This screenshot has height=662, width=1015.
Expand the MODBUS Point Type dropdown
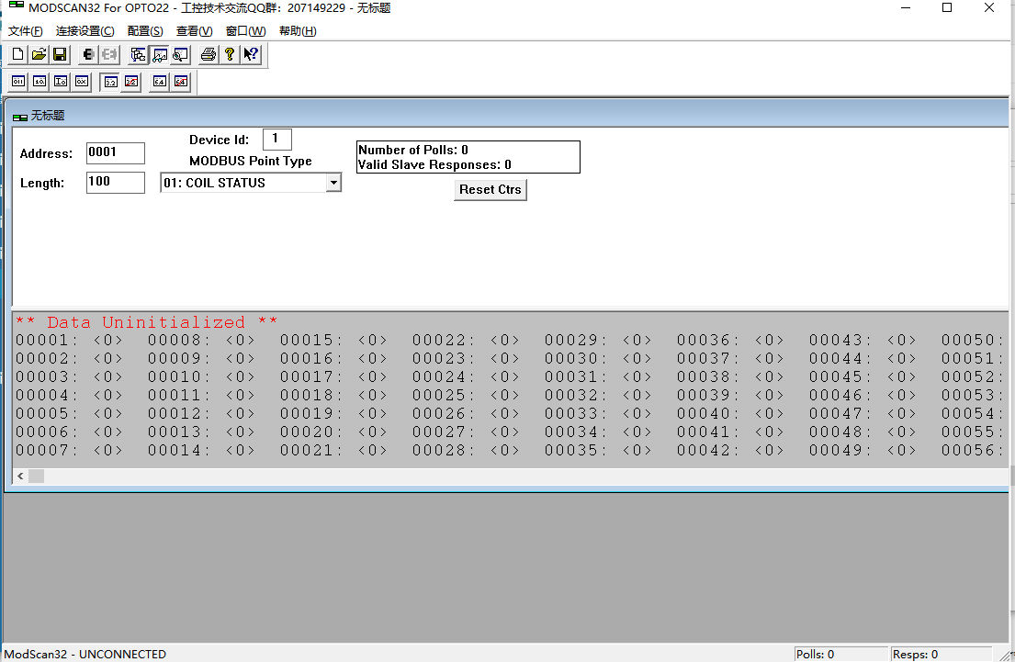point(333,183)
